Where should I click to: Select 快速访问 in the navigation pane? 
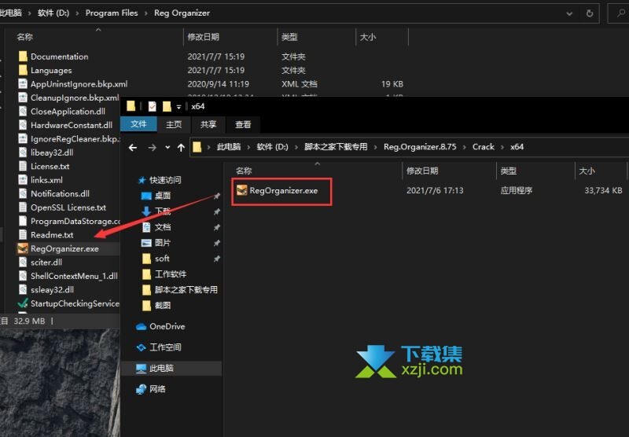165,180
